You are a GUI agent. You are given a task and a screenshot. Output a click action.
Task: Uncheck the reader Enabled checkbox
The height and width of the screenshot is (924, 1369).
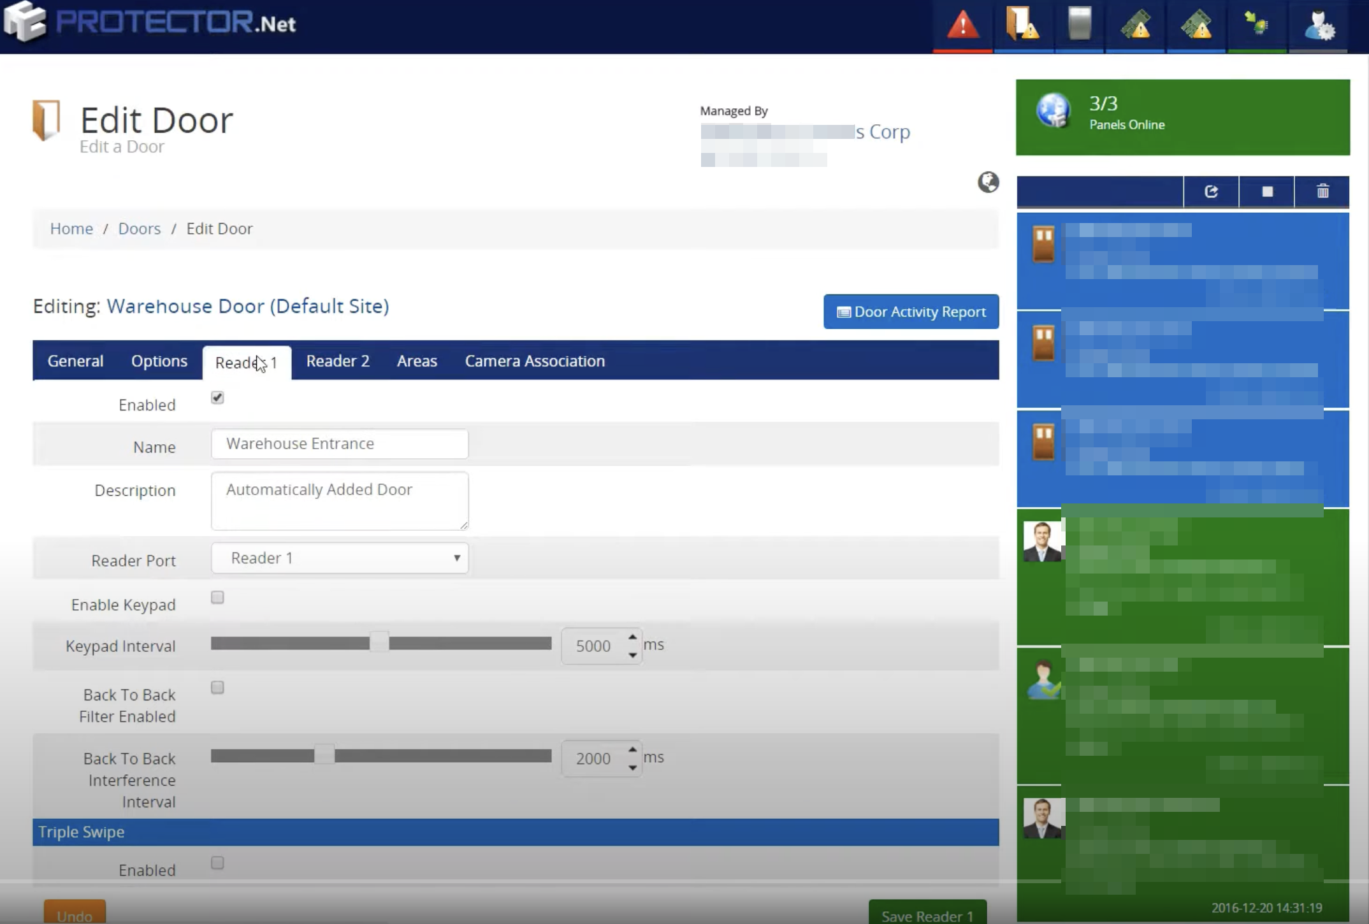217,398
